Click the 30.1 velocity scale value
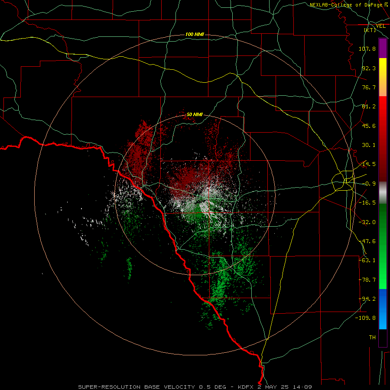 pyautogui.click(x=369, y=145)
